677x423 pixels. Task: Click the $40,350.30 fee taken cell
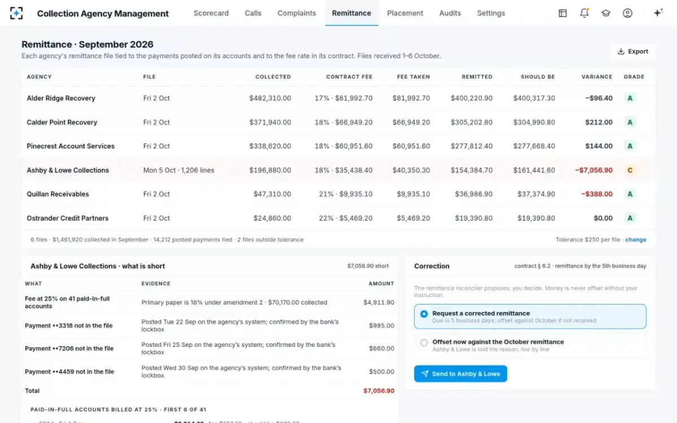411,170
